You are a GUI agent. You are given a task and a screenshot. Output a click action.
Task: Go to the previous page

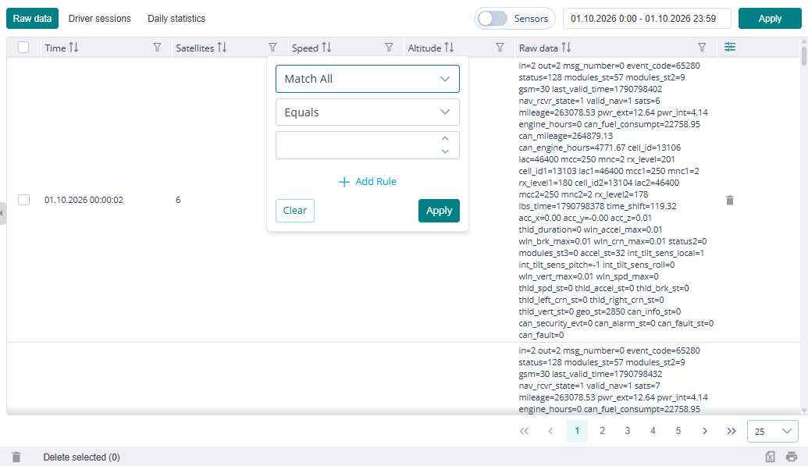[550, 431]
